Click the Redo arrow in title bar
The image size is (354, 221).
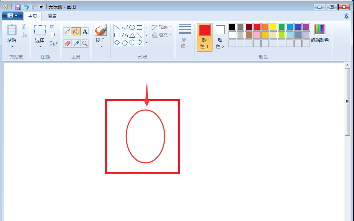tap(34, 7)
